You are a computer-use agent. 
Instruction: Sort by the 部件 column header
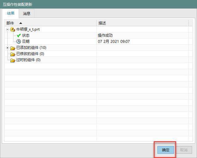point(50,23)
